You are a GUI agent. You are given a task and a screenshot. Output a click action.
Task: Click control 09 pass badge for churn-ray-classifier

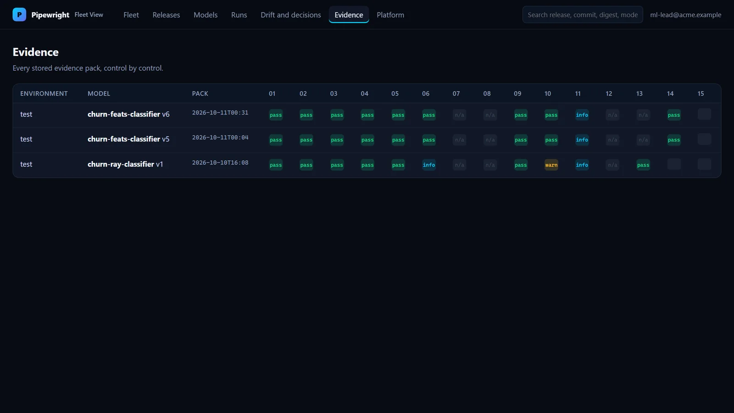(521, 165)
